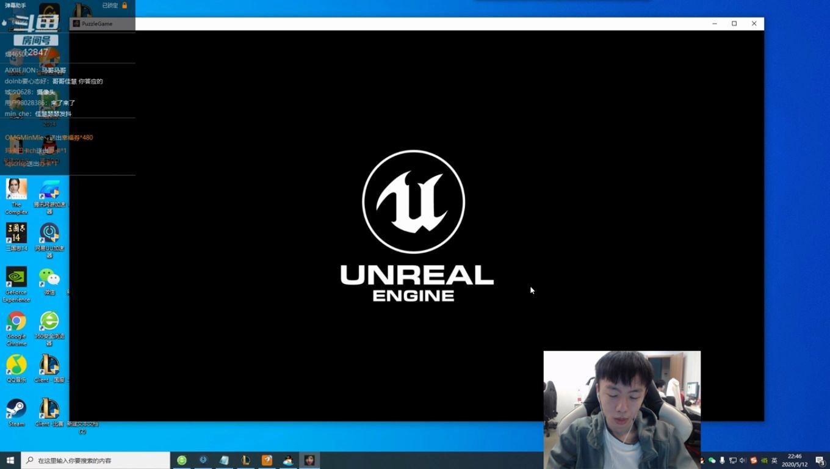Select the QQ音乐 desktop icon
Image resolution: width=830 pixels, height=469 pixels.
pos(16,368)
